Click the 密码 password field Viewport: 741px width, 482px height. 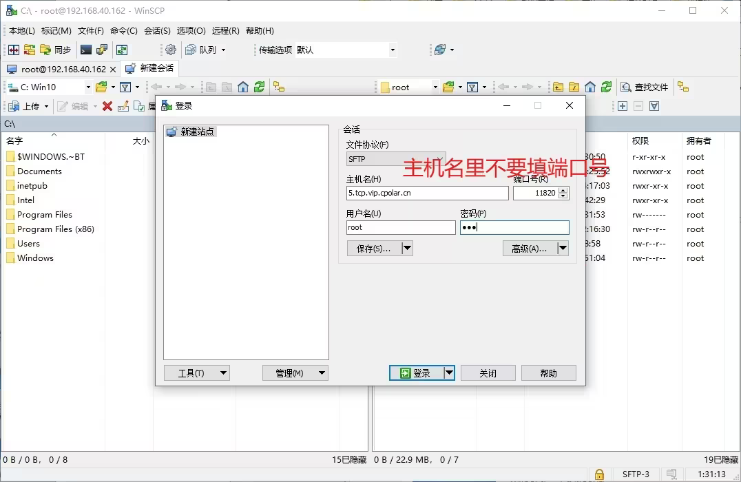514,227
